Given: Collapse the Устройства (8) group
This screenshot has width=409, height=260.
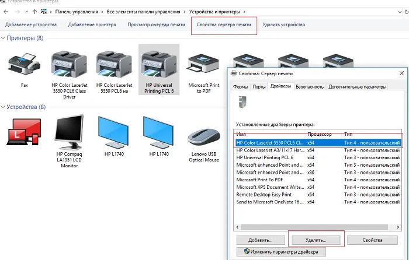Looking at the screenshot, I should (x=3, y=107).
